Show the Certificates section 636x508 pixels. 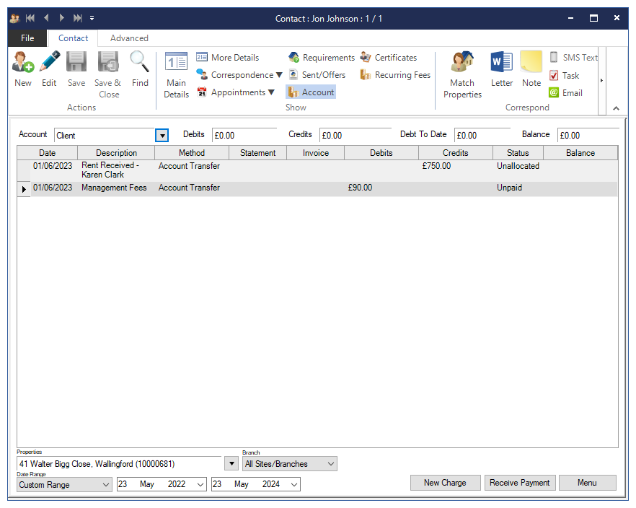389,58
